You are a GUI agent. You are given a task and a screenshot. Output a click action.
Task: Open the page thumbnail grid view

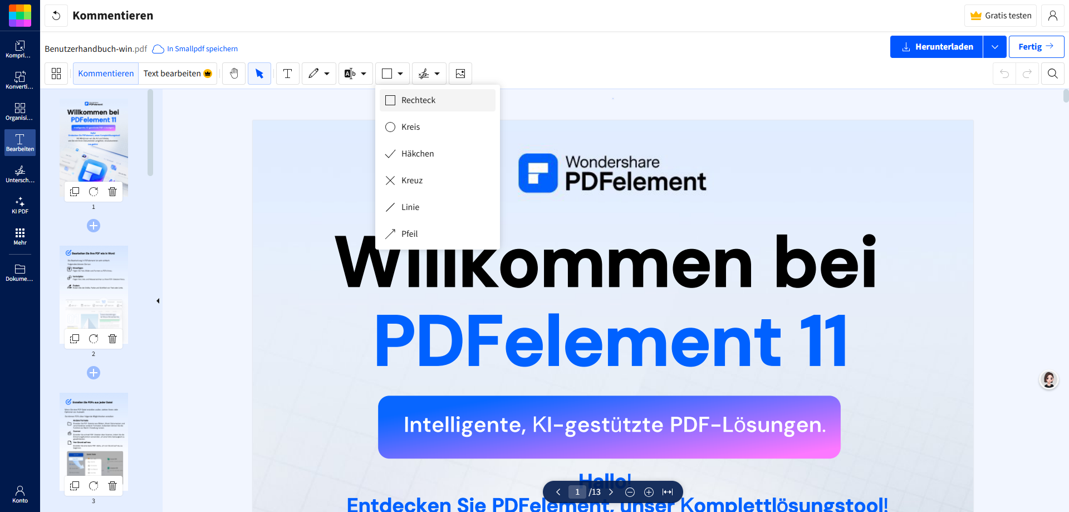56,73
